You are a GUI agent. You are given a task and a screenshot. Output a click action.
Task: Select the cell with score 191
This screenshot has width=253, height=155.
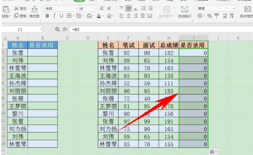click(169, 121)
